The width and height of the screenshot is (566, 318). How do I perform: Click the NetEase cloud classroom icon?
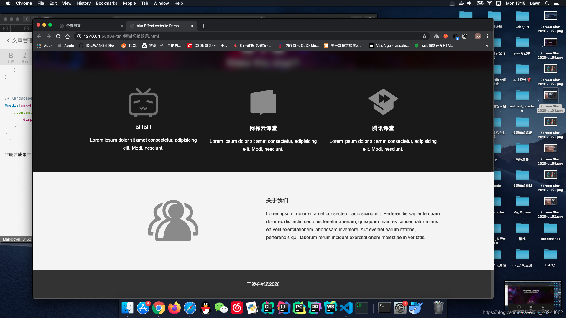pyautogui.click(x=263, y=102)
